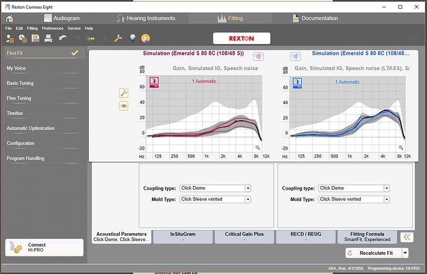427x274 pixels.
Task: Toggle the eye view icon beside chart
Action: 123,106
